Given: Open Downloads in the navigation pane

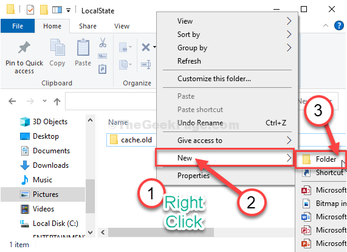Looking at the screenshot, I should [x=50, y=165].
